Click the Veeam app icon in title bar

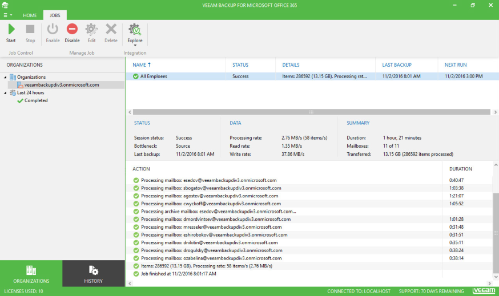coord(5,5)
